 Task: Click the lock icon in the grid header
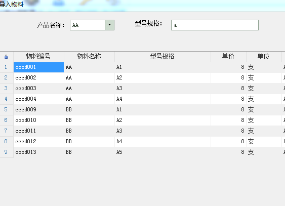coord(6,57)
